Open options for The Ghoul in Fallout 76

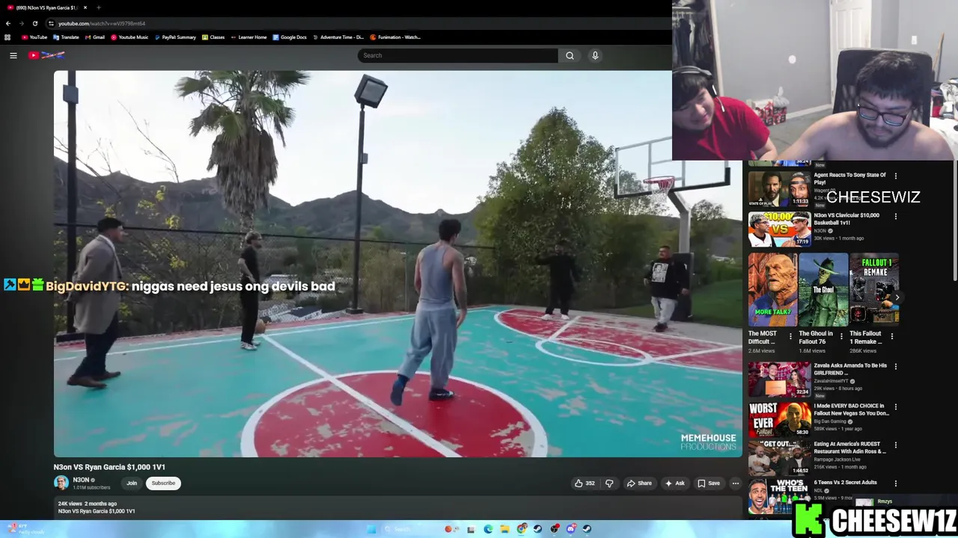point(841,336)
